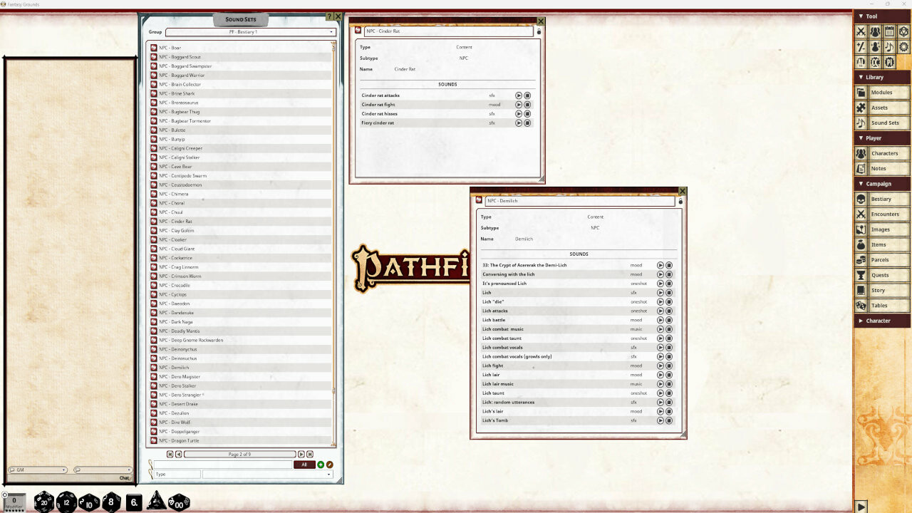912x513 pixels.
Task: Go to next page of sound sets
Action: click(301, 454)
